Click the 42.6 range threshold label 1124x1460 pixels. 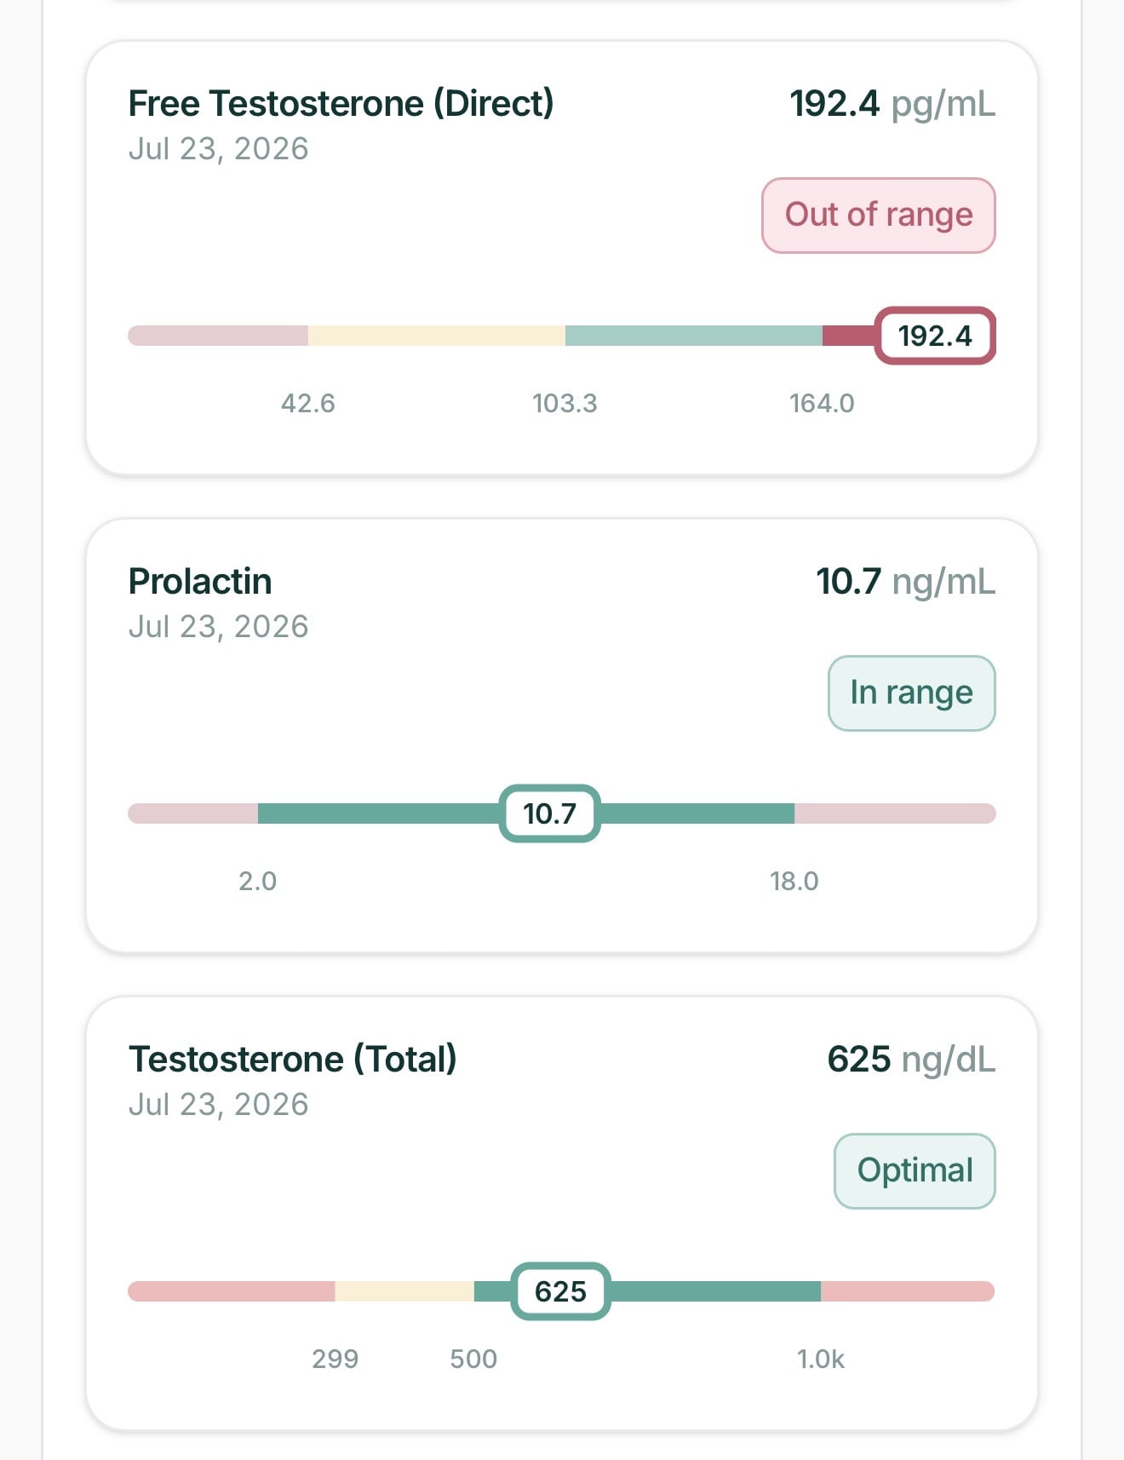pyautogui.click(x=308, y=403)
